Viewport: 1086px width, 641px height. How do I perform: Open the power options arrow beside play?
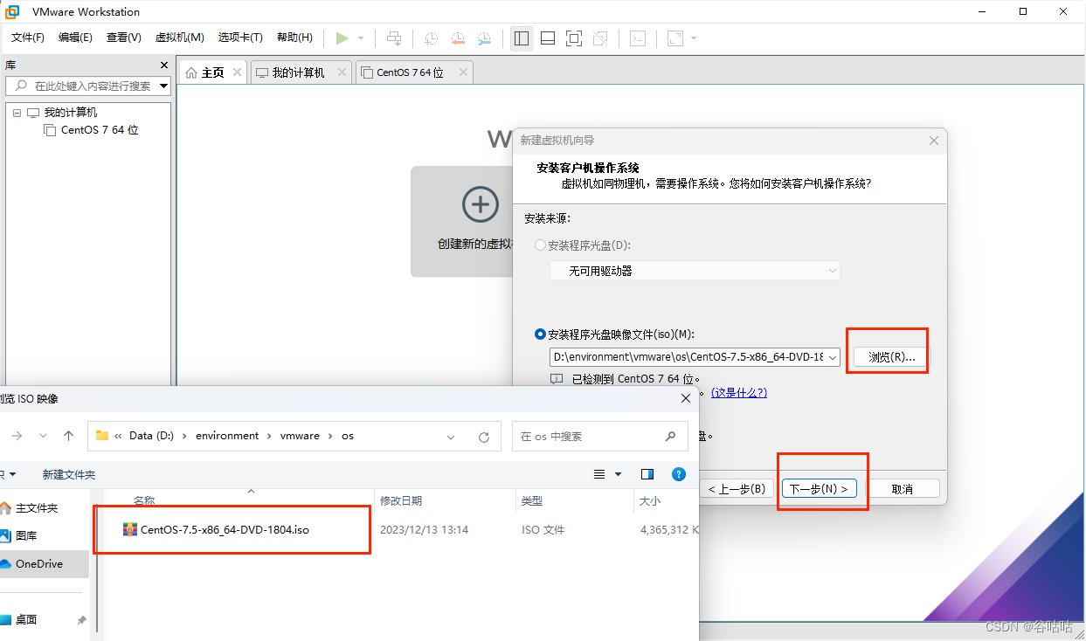click(x=361, y=38)
